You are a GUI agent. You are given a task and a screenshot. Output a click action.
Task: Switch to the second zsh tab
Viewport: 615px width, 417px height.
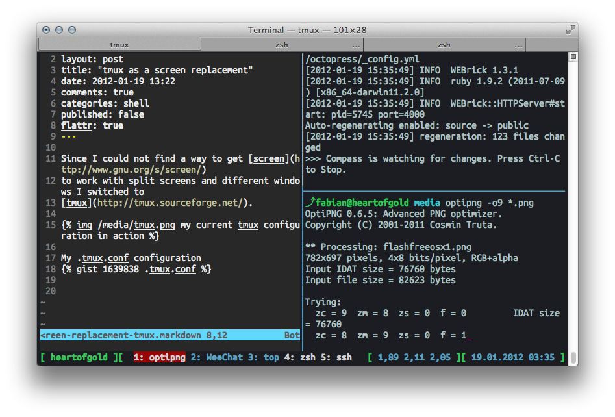(444, 45)
